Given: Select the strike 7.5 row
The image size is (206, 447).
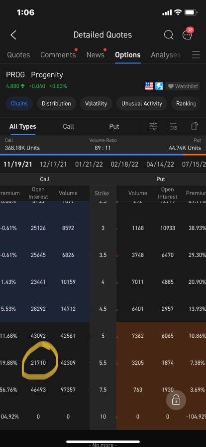Looking at the screenshot, I should 103,390.
